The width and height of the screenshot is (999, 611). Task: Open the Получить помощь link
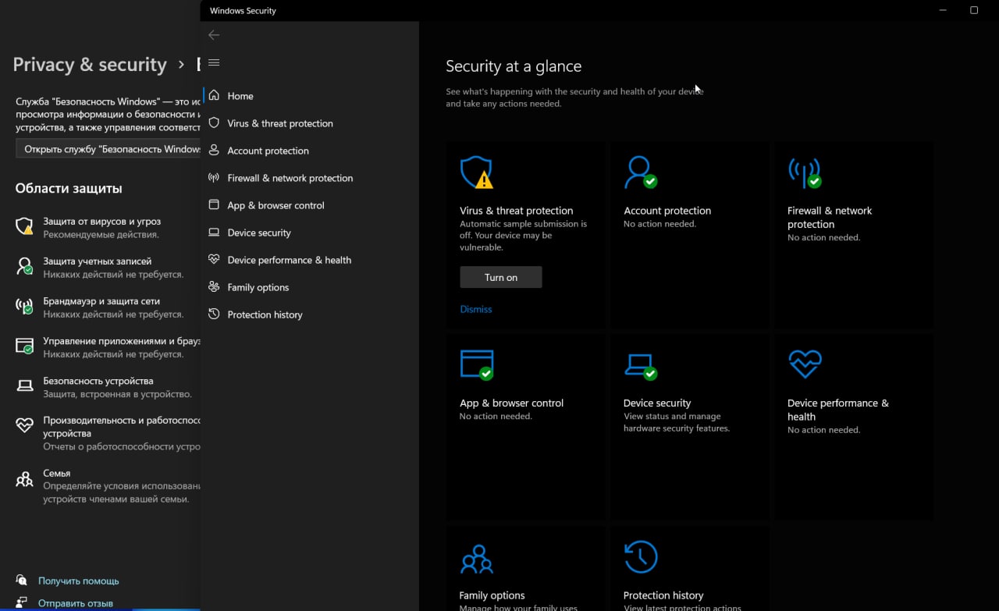79,581
